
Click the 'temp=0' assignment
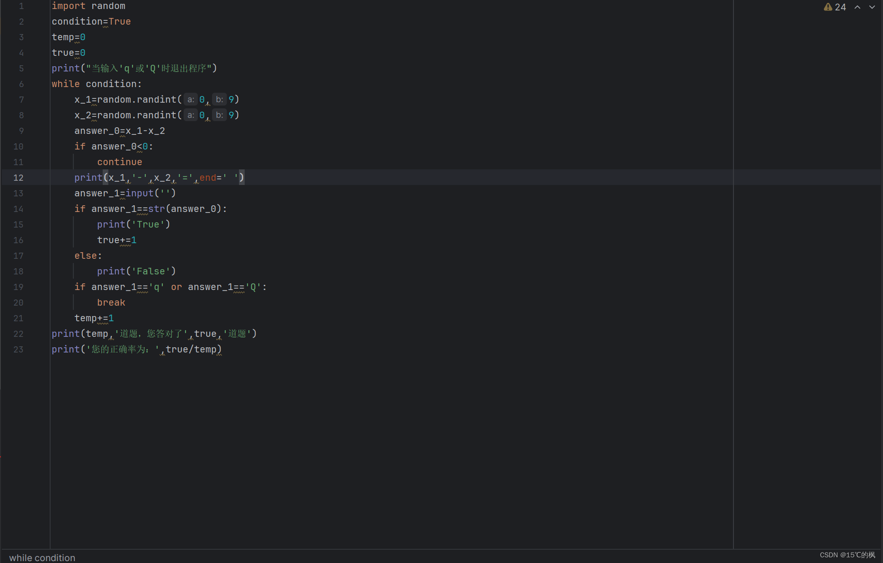(69, 37)
